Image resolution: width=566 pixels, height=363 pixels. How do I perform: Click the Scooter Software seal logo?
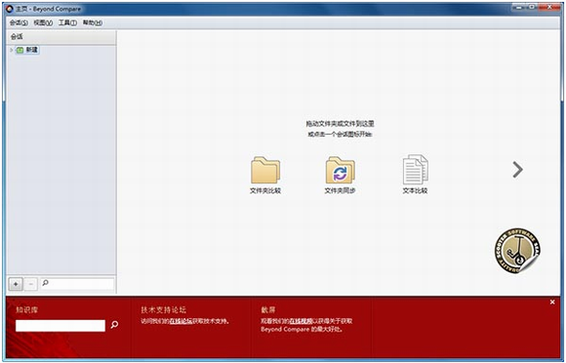(517, 251)
